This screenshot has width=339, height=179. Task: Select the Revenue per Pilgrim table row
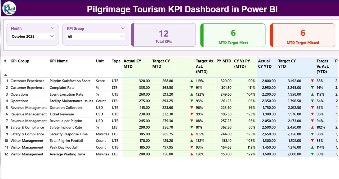67,121
